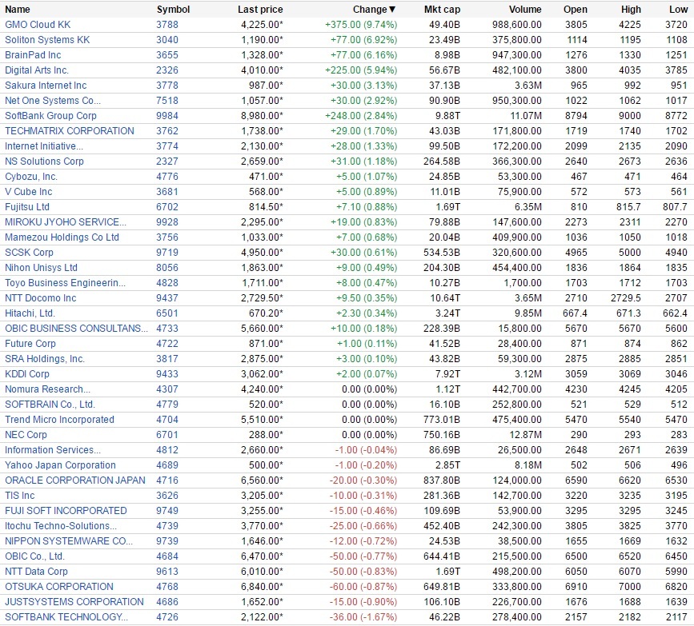694x626 pixels.
Task: Open Fujitsu Ltd link
Action: point(27,207)
